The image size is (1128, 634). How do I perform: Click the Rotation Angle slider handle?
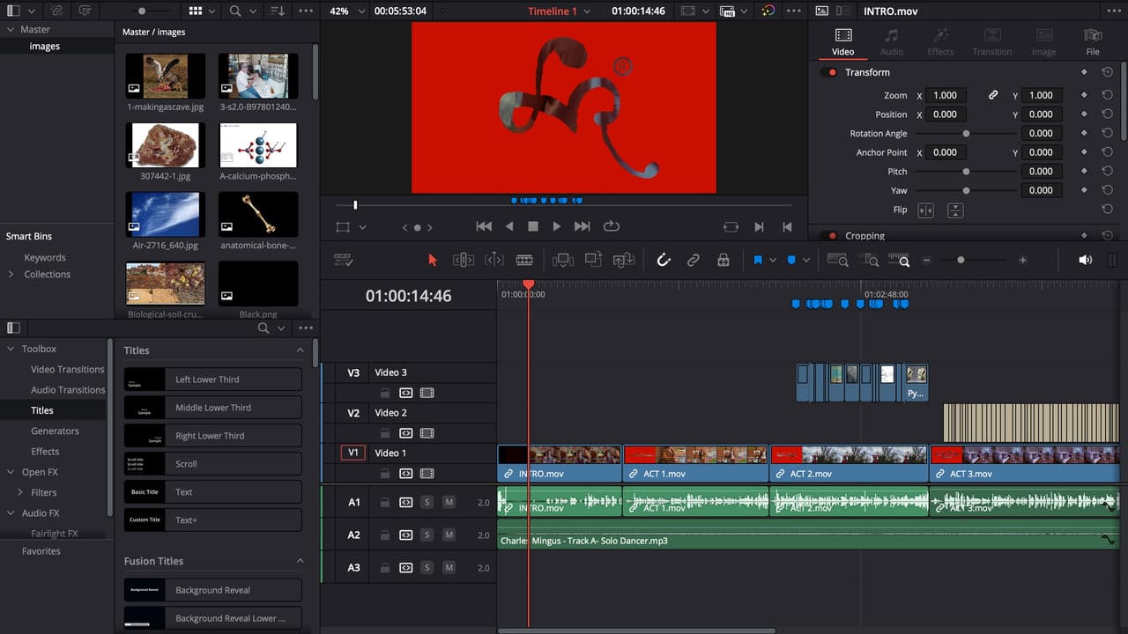pyautogui.click(x=966, y=133)
